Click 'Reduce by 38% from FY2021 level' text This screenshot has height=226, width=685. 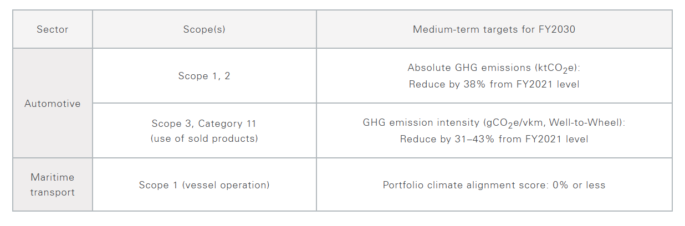494,84
